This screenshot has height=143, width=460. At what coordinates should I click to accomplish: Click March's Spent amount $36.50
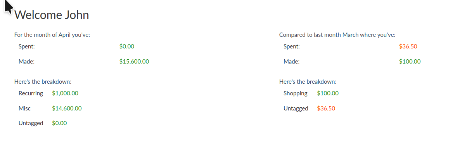(x=408, y=46)
